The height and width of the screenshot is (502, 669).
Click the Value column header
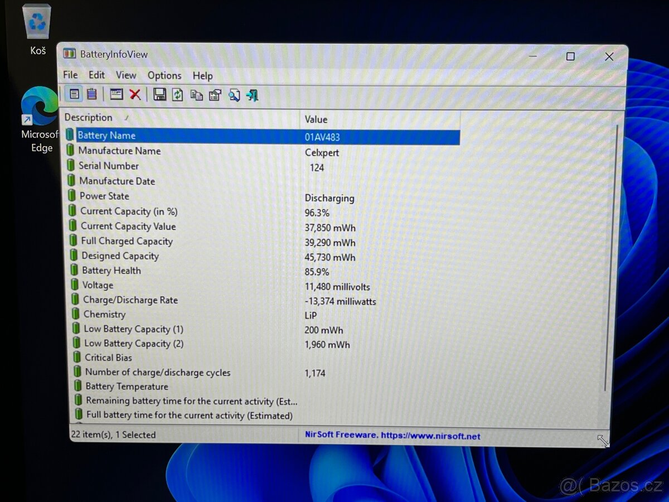[x=316, y=119]
